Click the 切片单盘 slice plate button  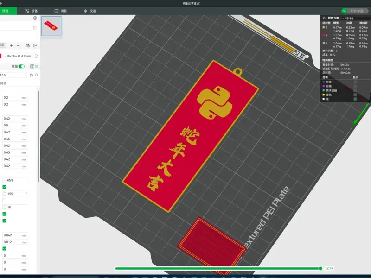(358, 11)
